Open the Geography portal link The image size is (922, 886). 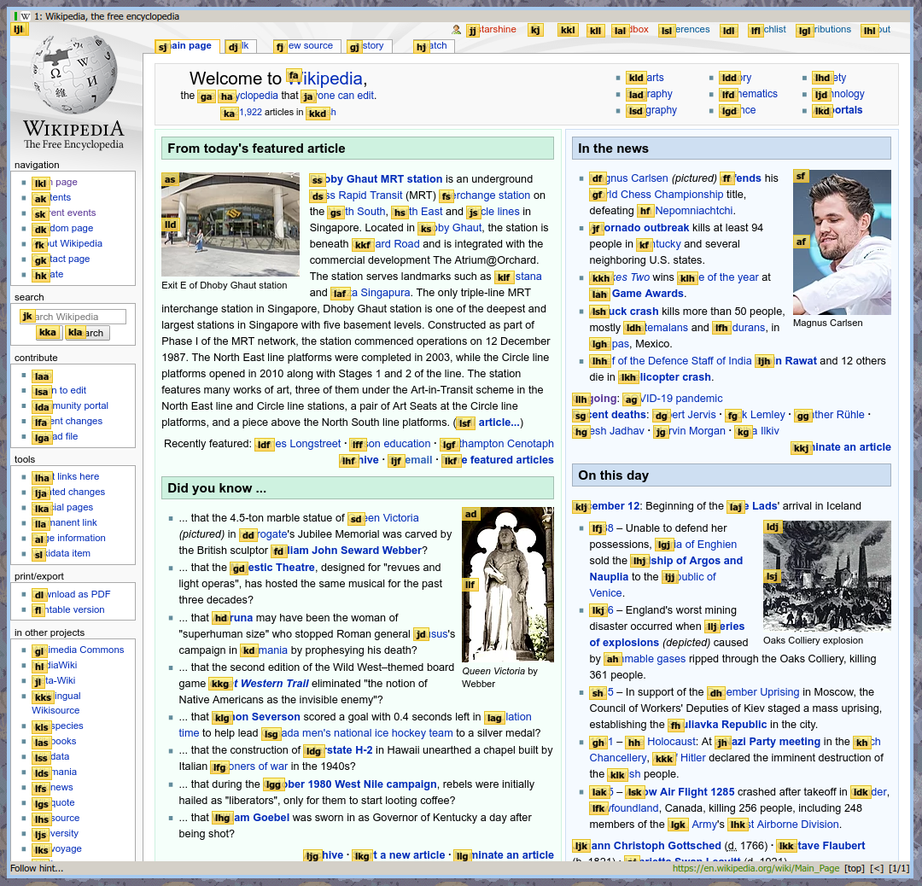point(651,110)
